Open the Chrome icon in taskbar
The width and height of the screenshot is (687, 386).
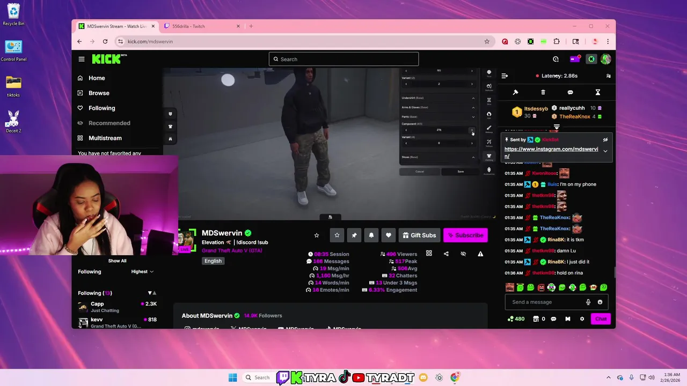(455, 377)
